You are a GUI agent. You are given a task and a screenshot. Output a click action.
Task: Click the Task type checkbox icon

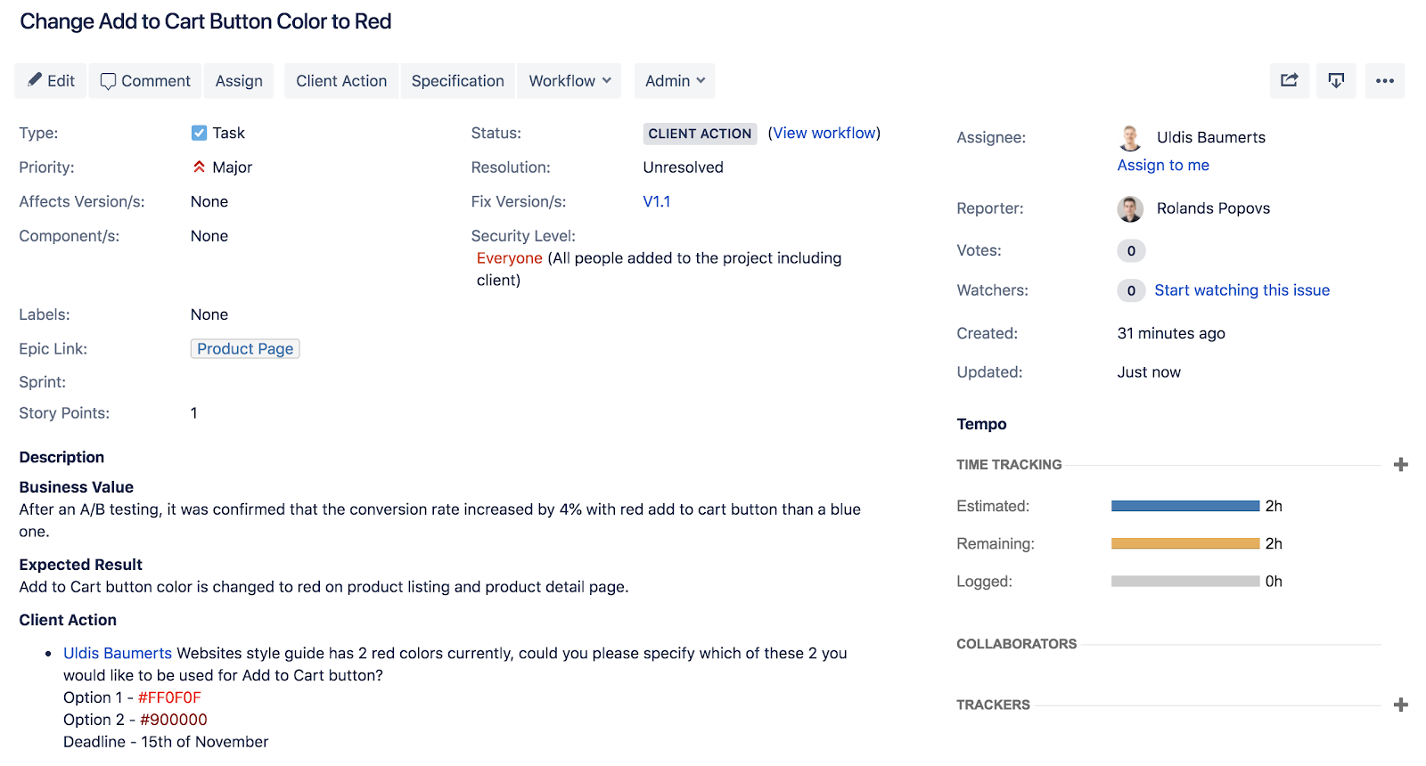(x=199, y=133)
